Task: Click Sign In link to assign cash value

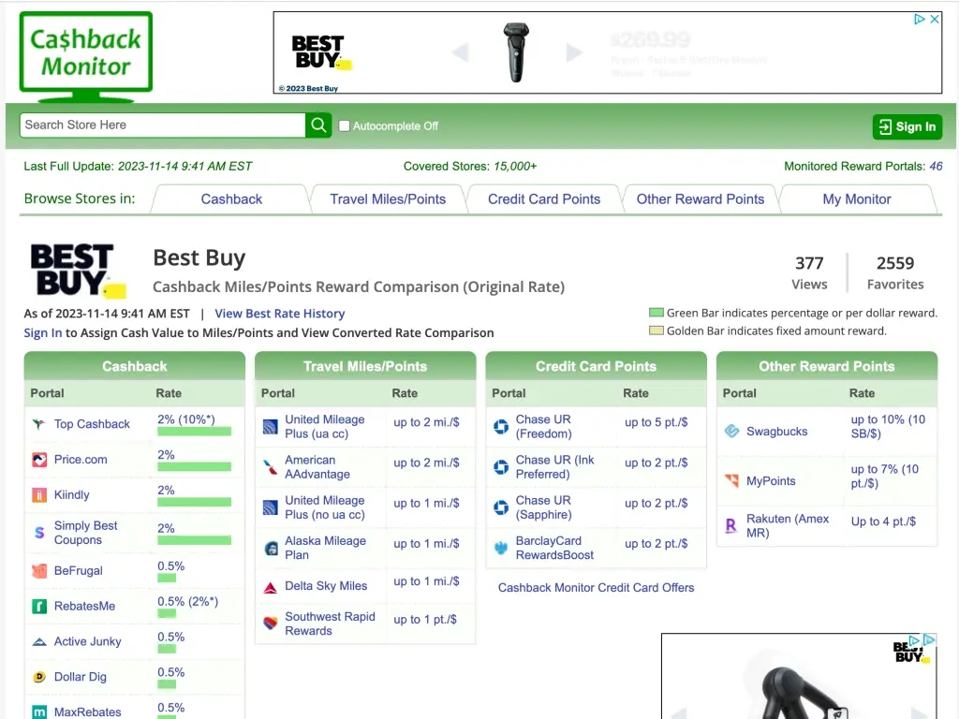Action: click(43, 333)
